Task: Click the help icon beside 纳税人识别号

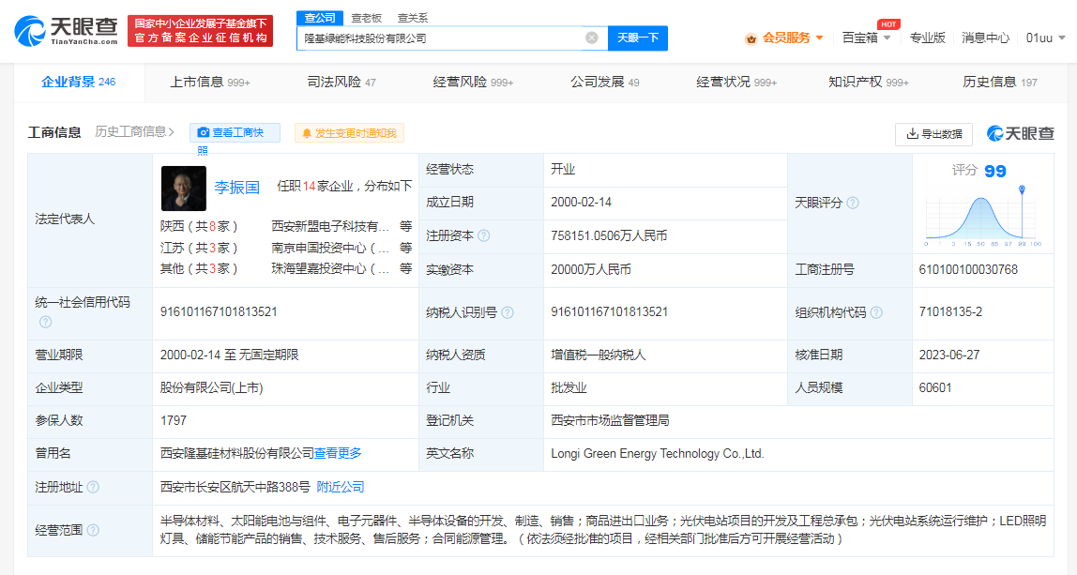Action: (x=507, y=312)
